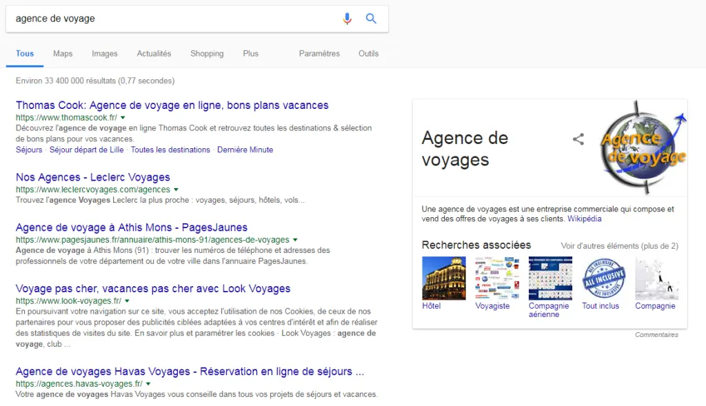
Task: Share the Agence de voyages knowledge panel
Action: [578, 139]
